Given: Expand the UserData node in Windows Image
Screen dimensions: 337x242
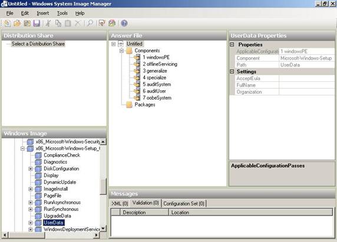Looking at the screenshot, I should pos(31,223).
